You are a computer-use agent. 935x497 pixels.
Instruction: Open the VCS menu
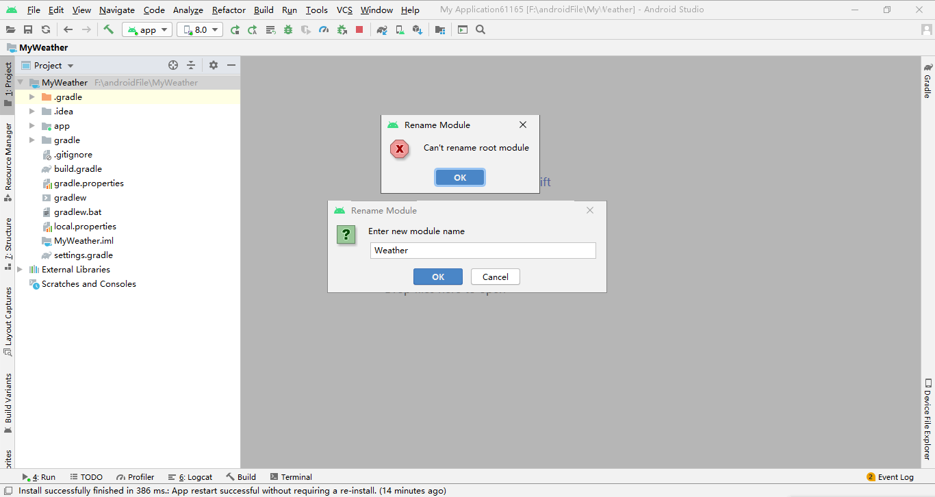click(x=344, y=10)
